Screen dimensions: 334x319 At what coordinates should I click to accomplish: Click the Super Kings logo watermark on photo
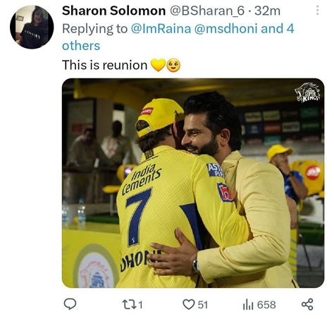coord(308,92)
